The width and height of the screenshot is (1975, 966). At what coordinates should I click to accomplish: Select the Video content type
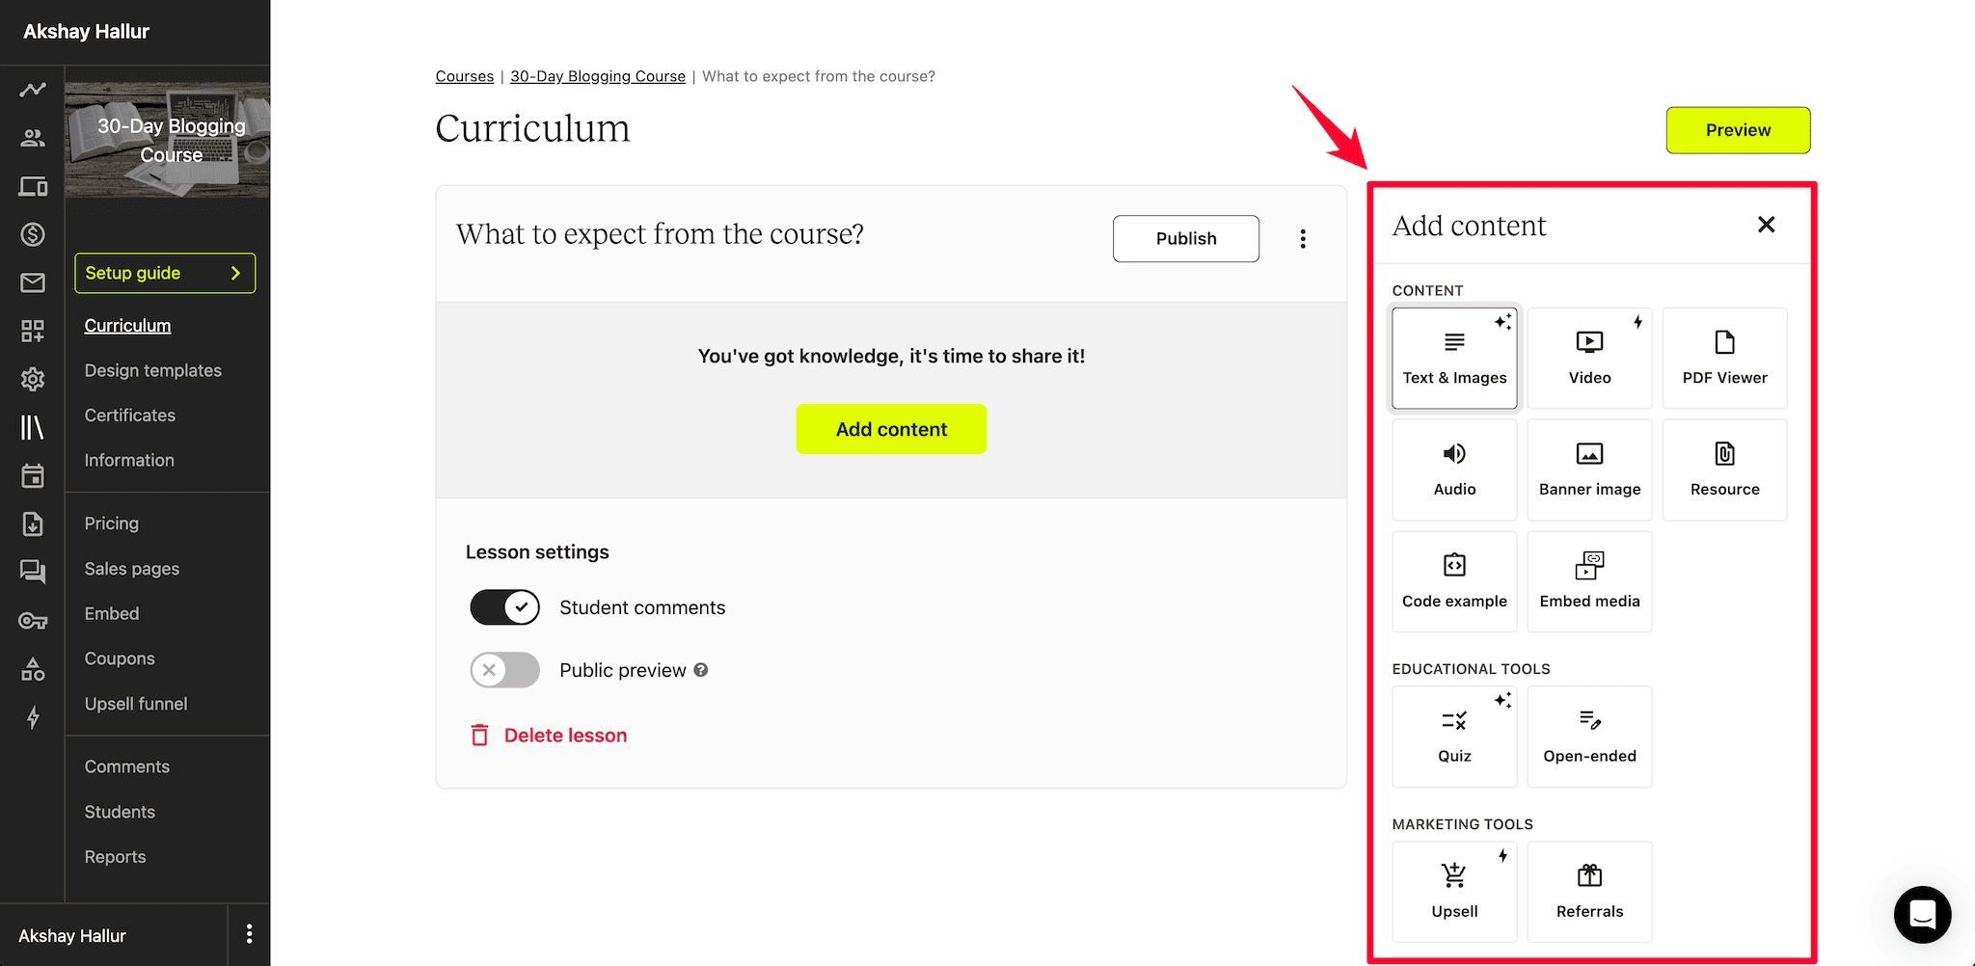(x=1588, y=357)
